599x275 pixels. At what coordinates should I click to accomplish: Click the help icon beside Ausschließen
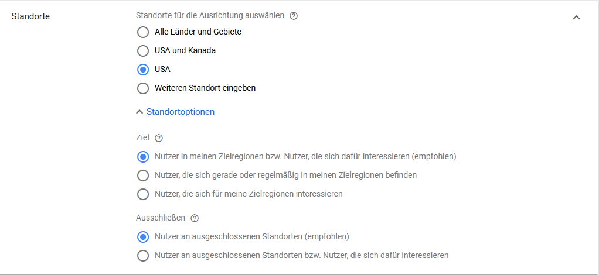tap(195, 218)
